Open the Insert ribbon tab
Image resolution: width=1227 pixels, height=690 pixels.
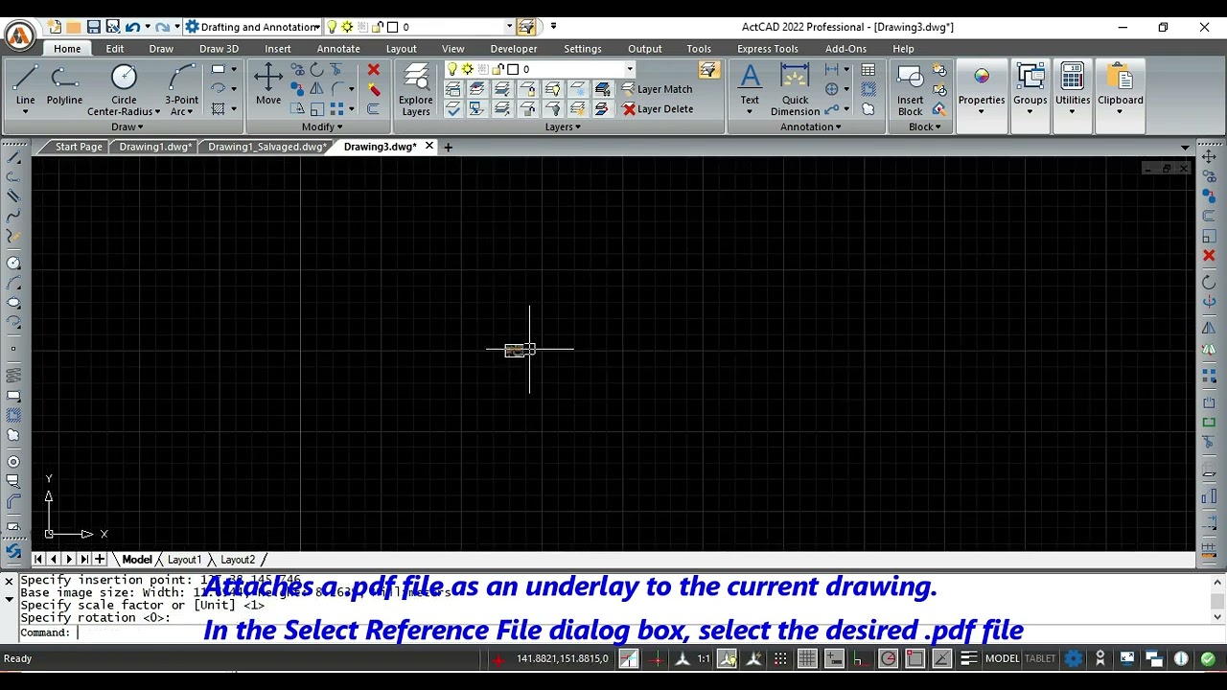click(x=278, y=49)
